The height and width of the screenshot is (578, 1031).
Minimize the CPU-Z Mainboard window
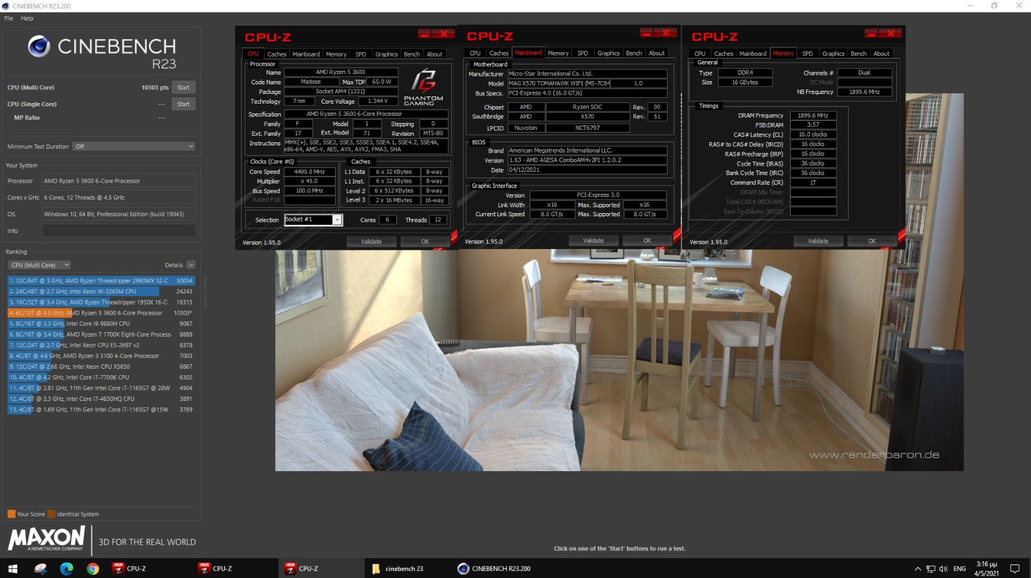click(647, 33)
